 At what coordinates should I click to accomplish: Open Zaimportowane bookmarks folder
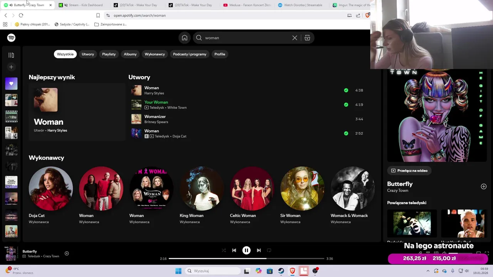pyautogui.click(x=111, y=24)
